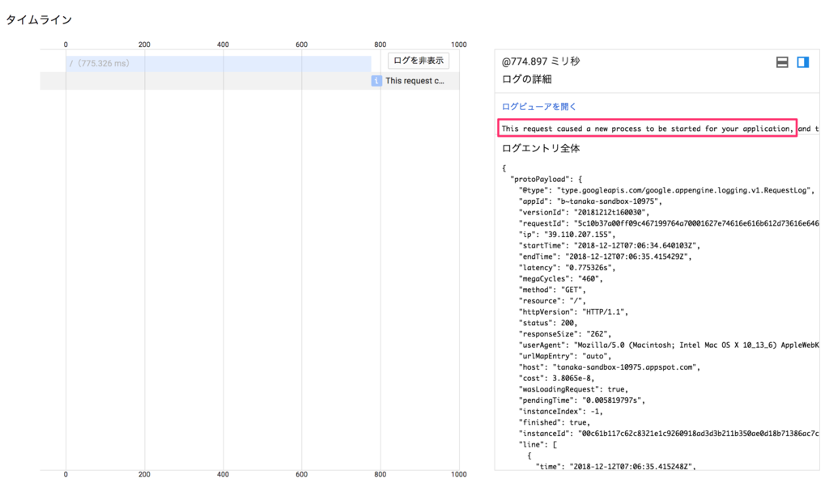Screen dimensions: 829x483
Task: Click the "status": 200 line
Action: 548,324
